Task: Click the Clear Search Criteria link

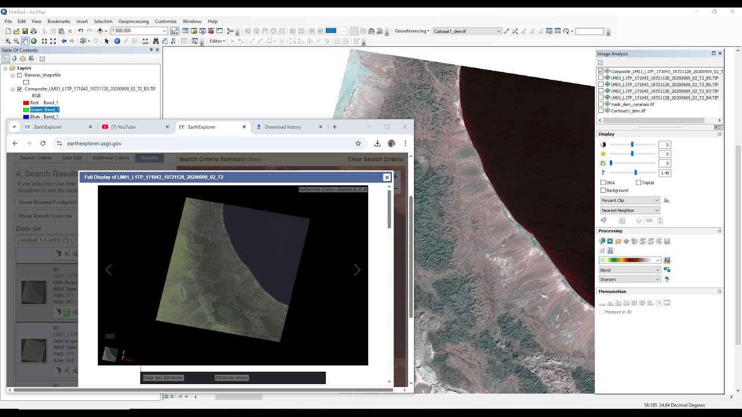Action: point(375,159)
